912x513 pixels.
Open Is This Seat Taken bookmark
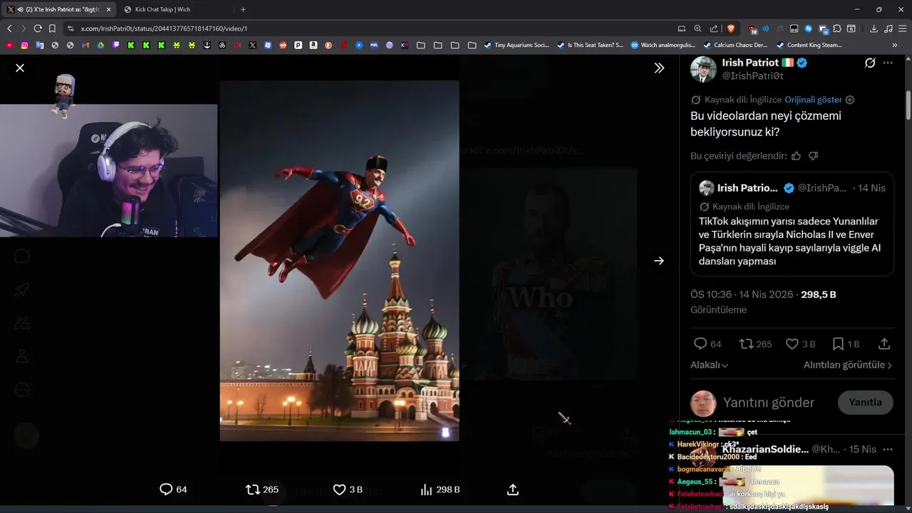pos(590,45)
